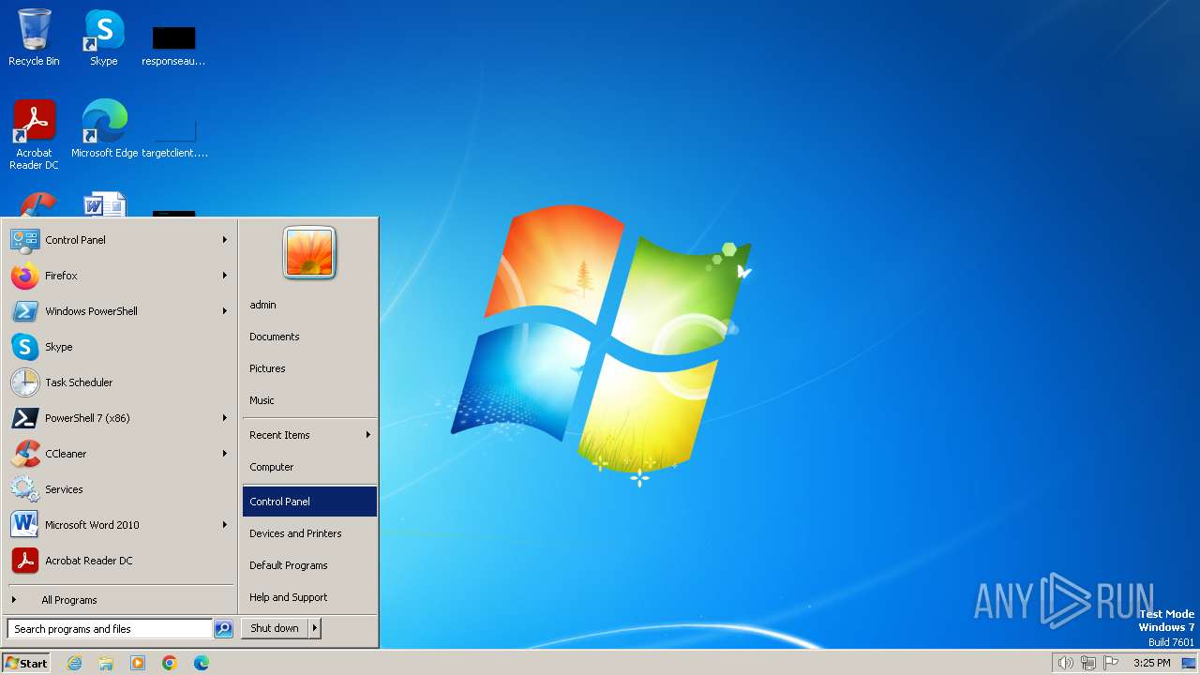
Task: Open Documents from Start menu
Action: (309, 337)
